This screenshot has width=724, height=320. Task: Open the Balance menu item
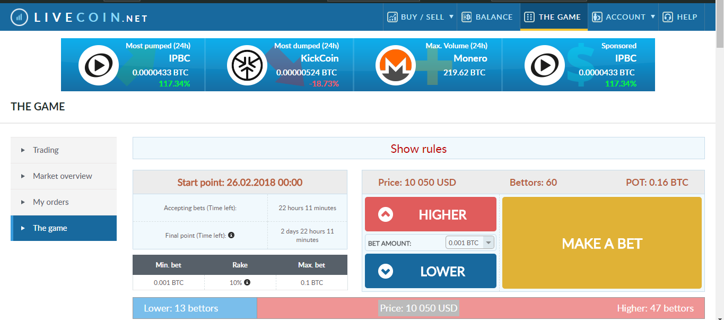[x=487, y=17]
